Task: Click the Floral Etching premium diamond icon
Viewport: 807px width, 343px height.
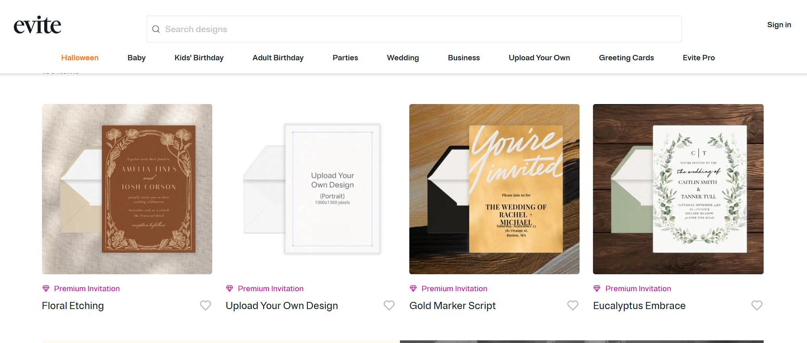Action: point(46,289)
